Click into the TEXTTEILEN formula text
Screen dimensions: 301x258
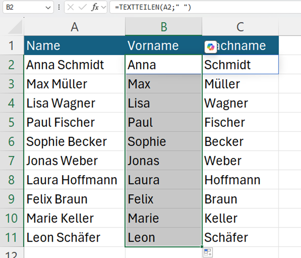[153, 7]
